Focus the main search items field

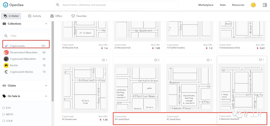pos(116,5)
